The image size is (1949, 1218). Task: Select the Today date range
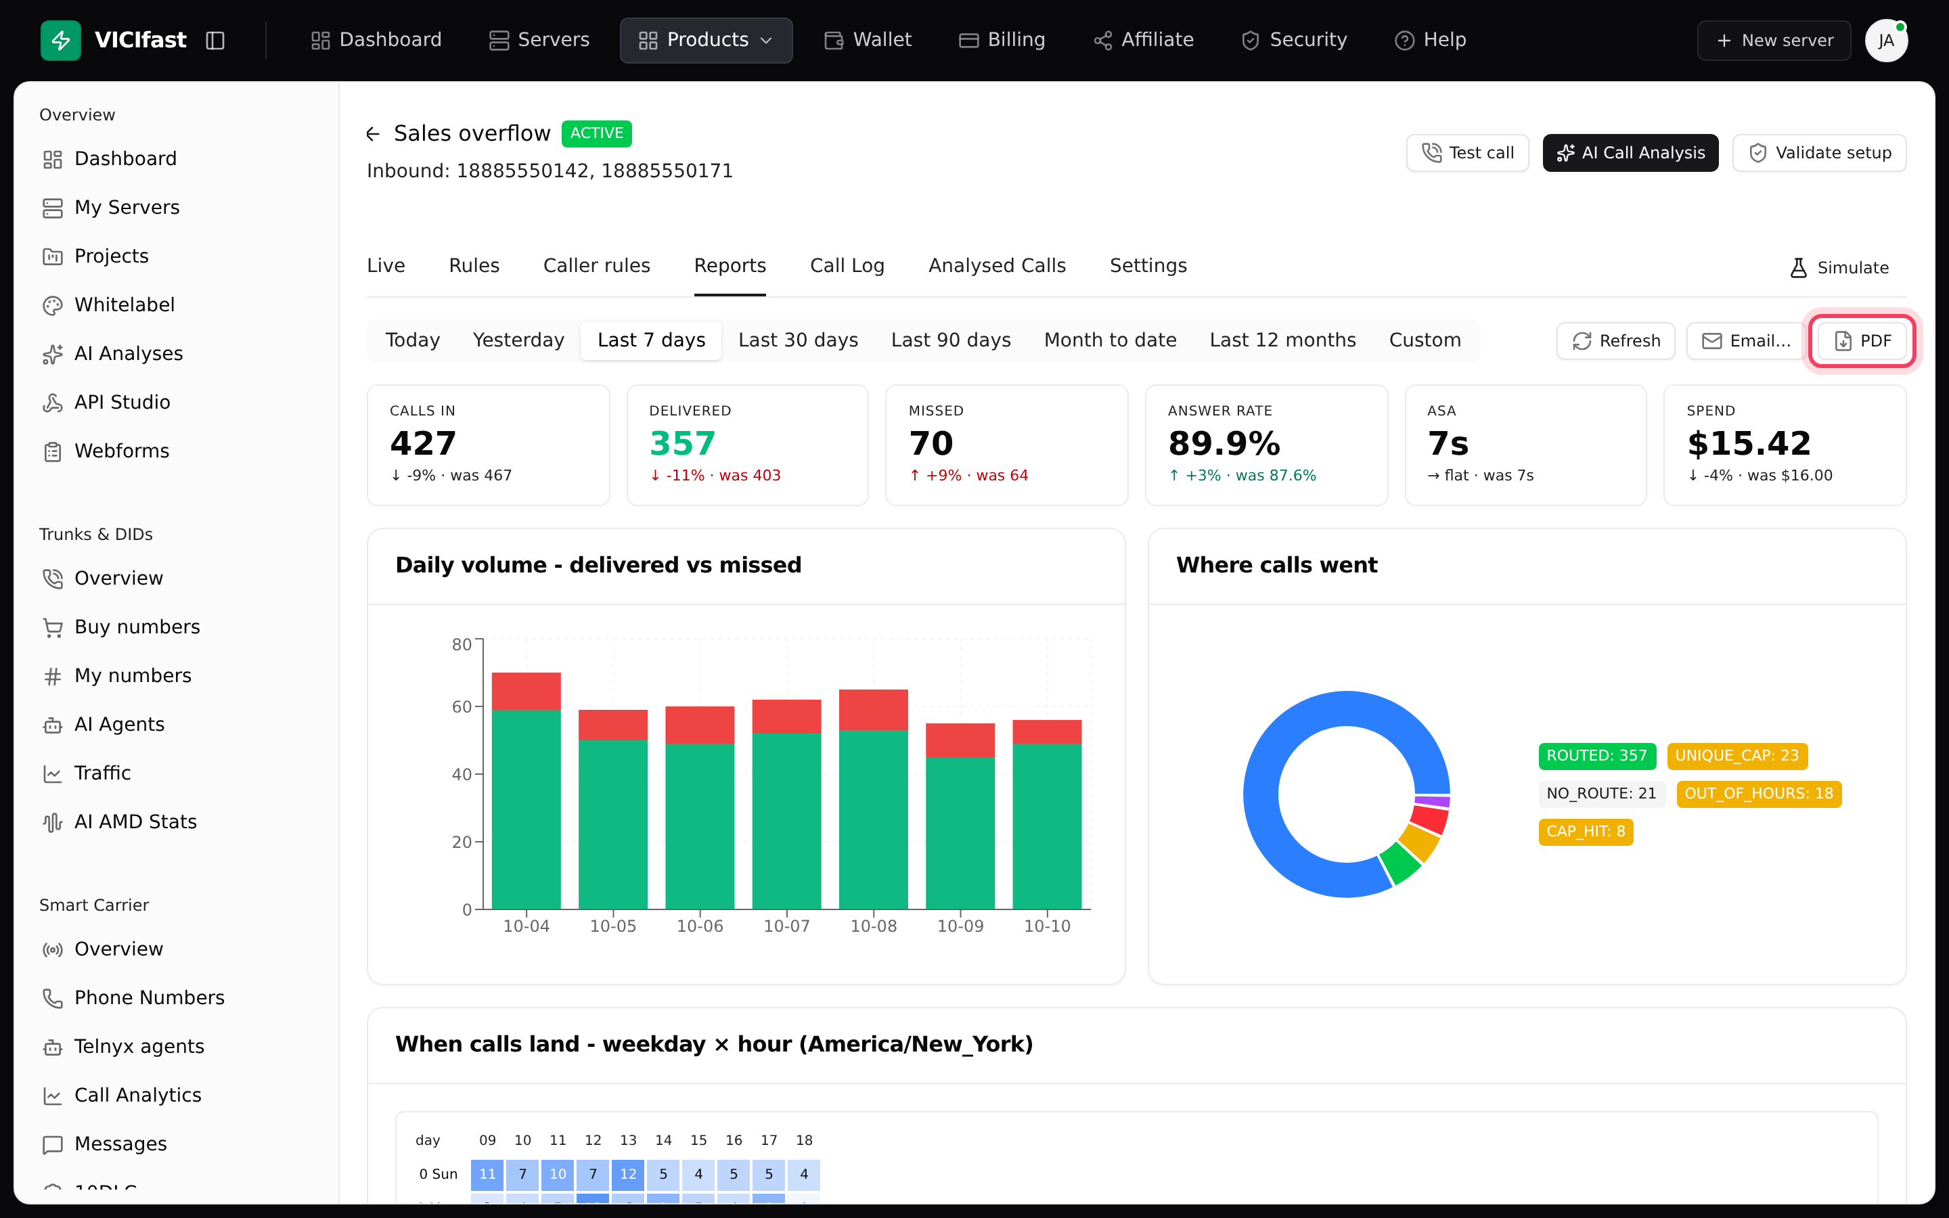point(412,340)
